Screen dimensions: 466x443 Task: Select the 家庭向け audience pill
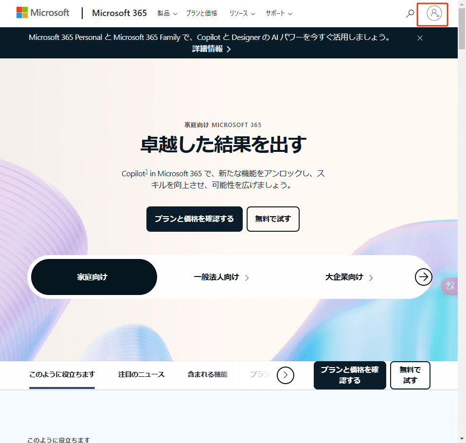click(x=94, y=277)
